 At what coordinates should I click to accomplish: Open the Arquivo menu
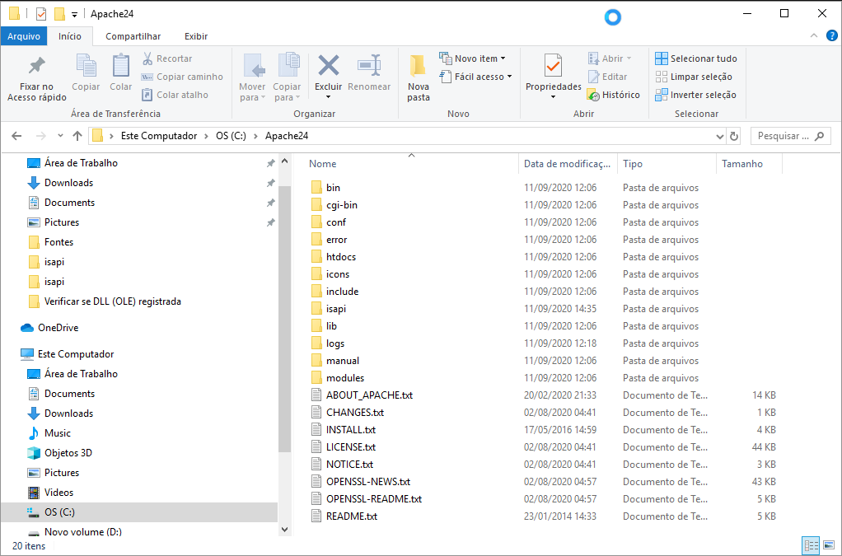[x=24, y=36]
